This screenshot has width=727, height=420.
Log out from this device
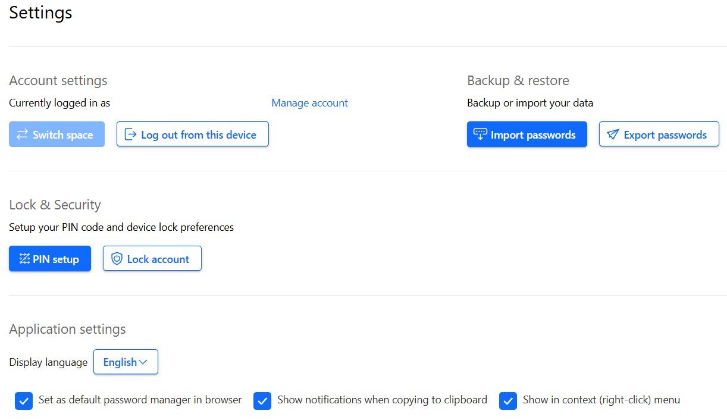click(193, 134)
